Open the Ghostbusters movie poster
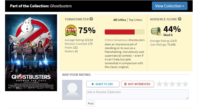 tap(31, 53)
